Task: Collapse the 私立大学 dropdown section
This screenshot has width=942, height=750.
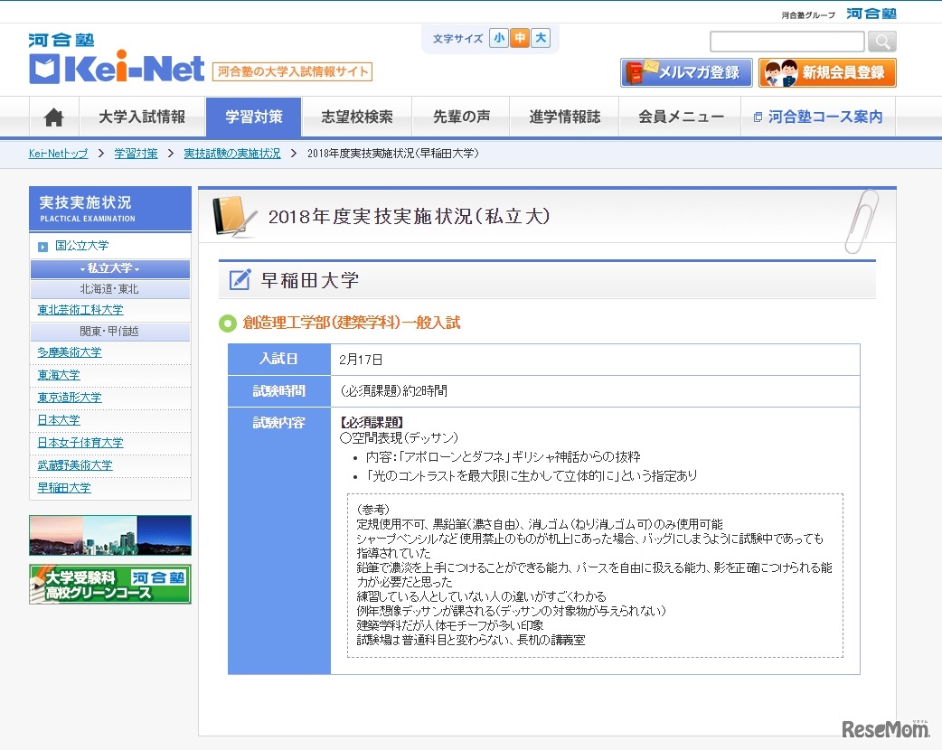Action: coord(109,268)
